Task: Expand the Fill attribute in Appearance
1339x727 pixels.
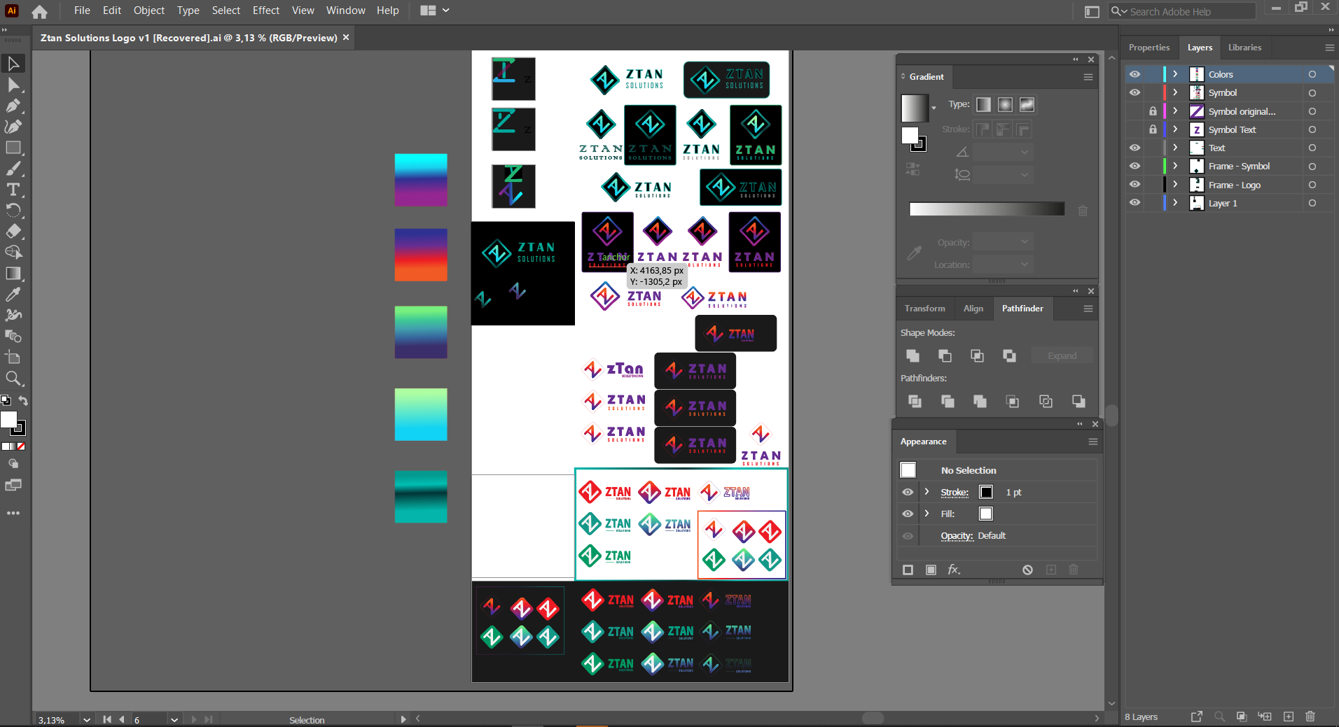Action: pos(927,514)
